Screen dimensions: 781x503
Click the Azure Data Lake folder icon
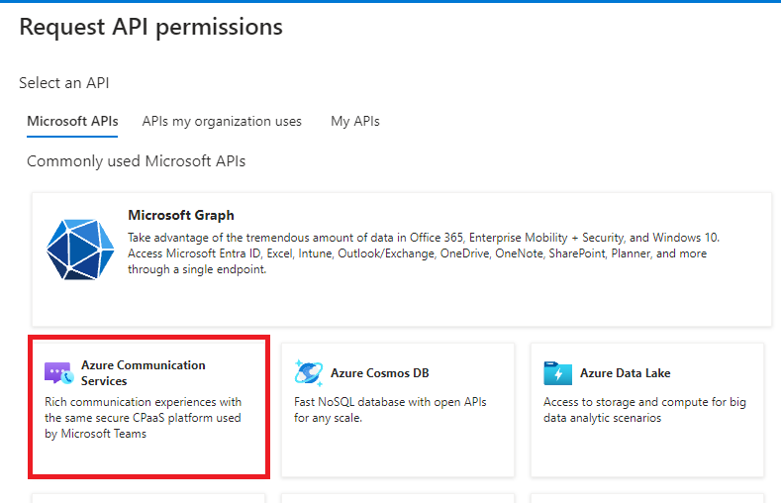[558, 373]
